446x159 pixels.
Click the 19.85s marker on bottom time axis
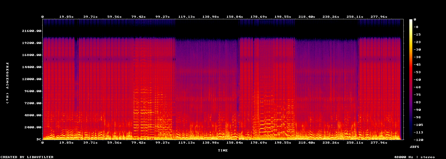[66, 142]
